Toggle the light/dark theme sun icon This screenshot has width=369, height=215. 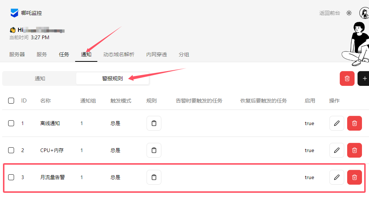click(x=349, y=13)
